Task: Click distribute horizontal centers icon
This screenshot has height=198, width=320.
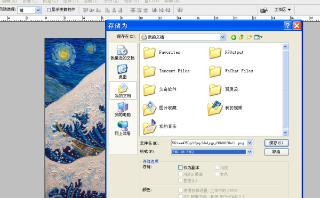Action: coord(161,10)
